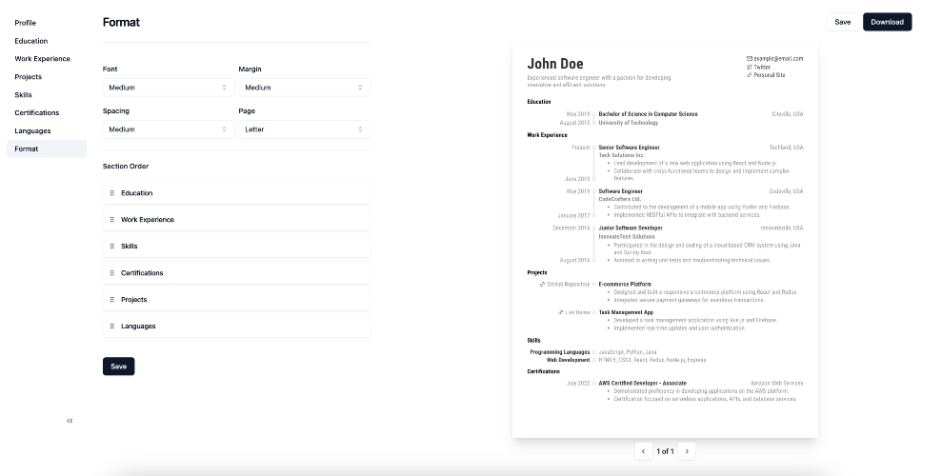Click 'CodeCrafters Ltd.' company name
This screenshot has height=476, width=942.
pos(620,199)
